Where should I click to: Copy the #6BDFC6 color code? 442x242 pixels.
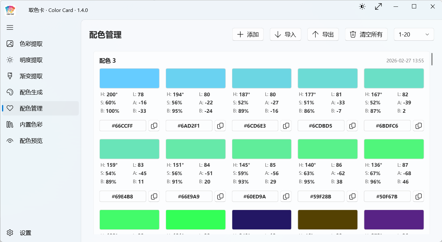418,126
